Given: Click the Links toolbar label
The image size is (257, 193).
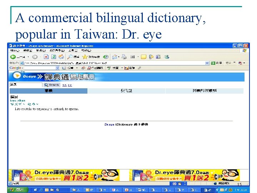Looking at the screenshot, I should pyautogui.click(x=228, y=63).
